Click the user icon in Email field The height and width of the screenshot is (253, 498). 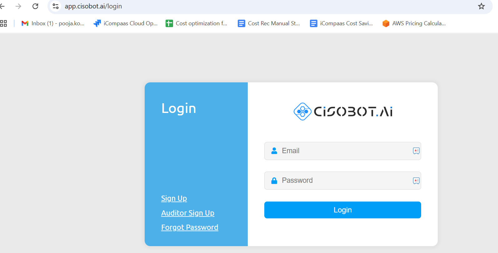274,151
